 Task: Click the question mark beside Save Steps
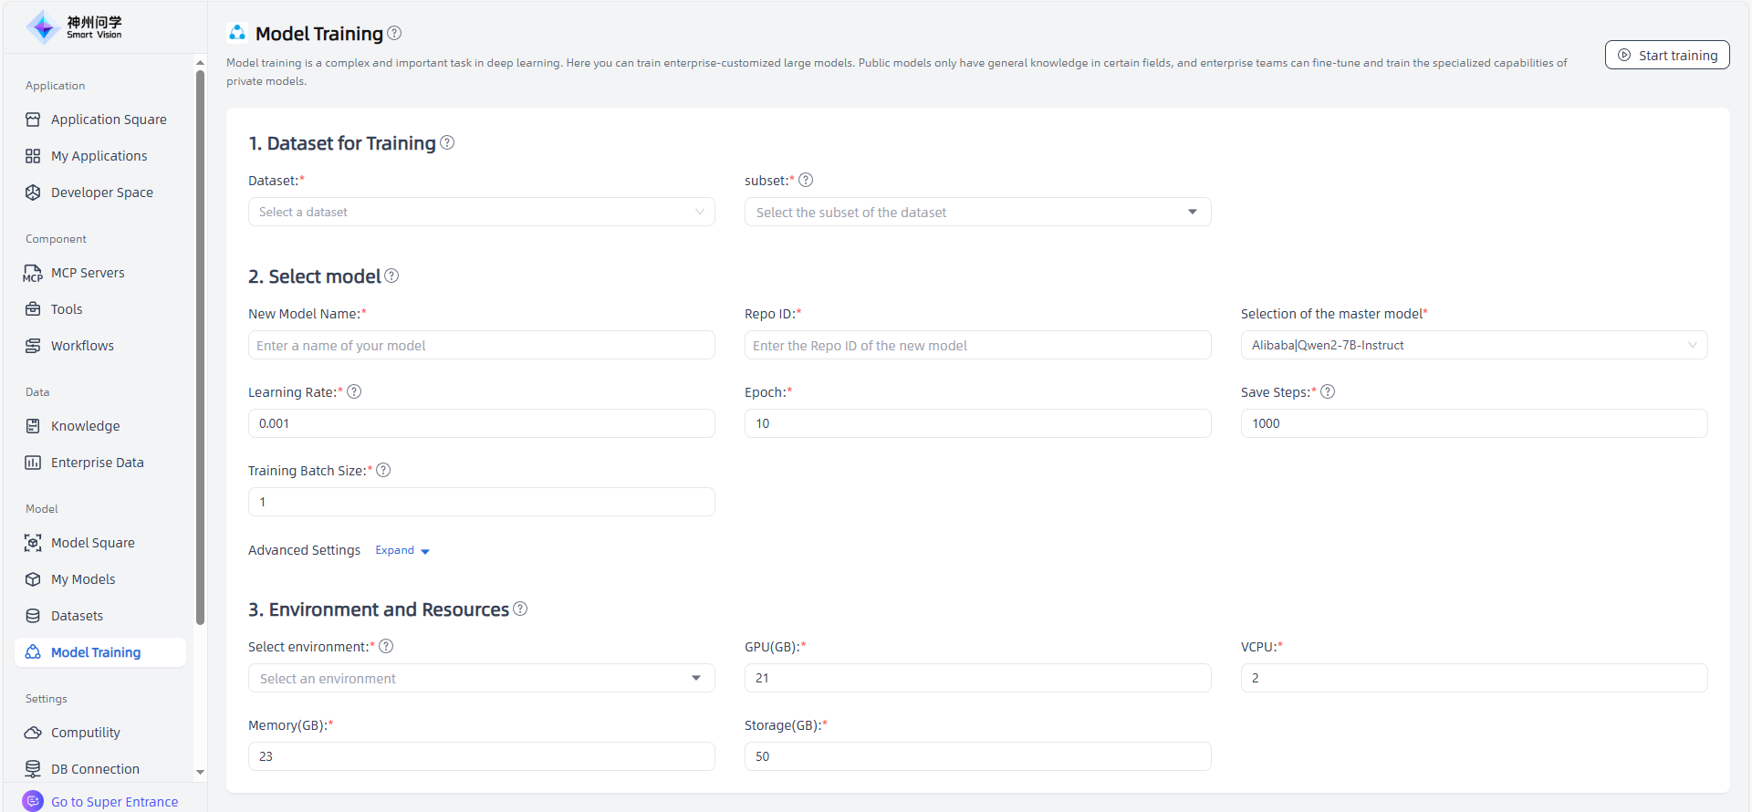[x=1328, y=391]
